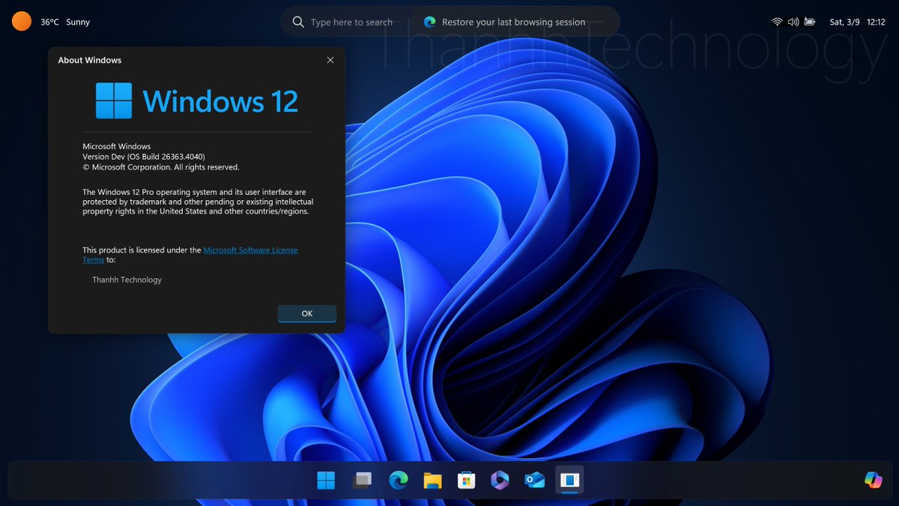Image resolution: width=899 pixels, height=506 pixels.
Task: Close the About Windows dialog
Action: tap(330, 60)
